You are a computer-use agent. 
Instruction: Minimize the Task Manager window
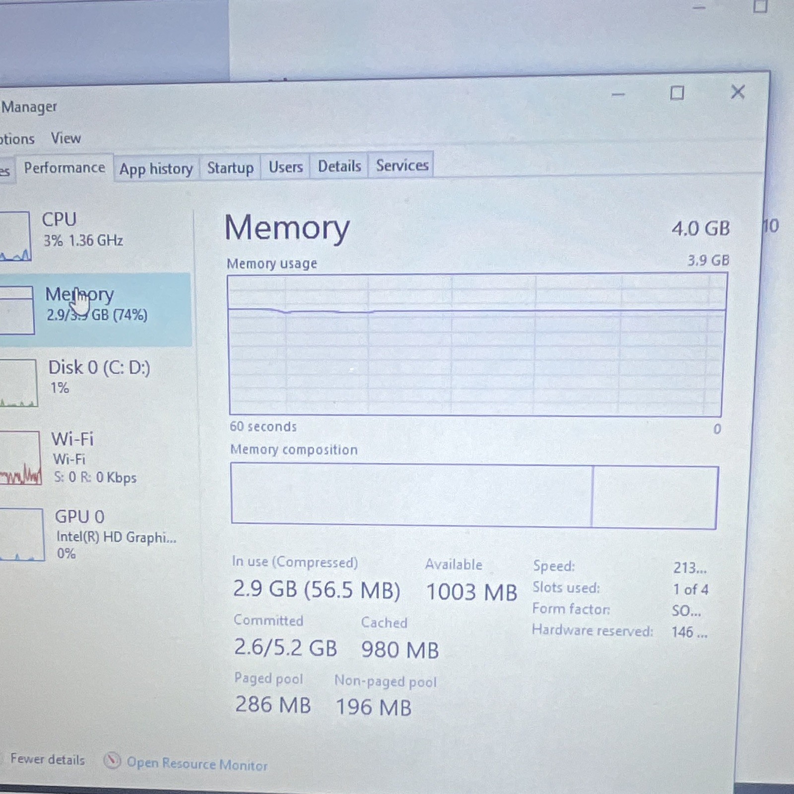(618, 94)
